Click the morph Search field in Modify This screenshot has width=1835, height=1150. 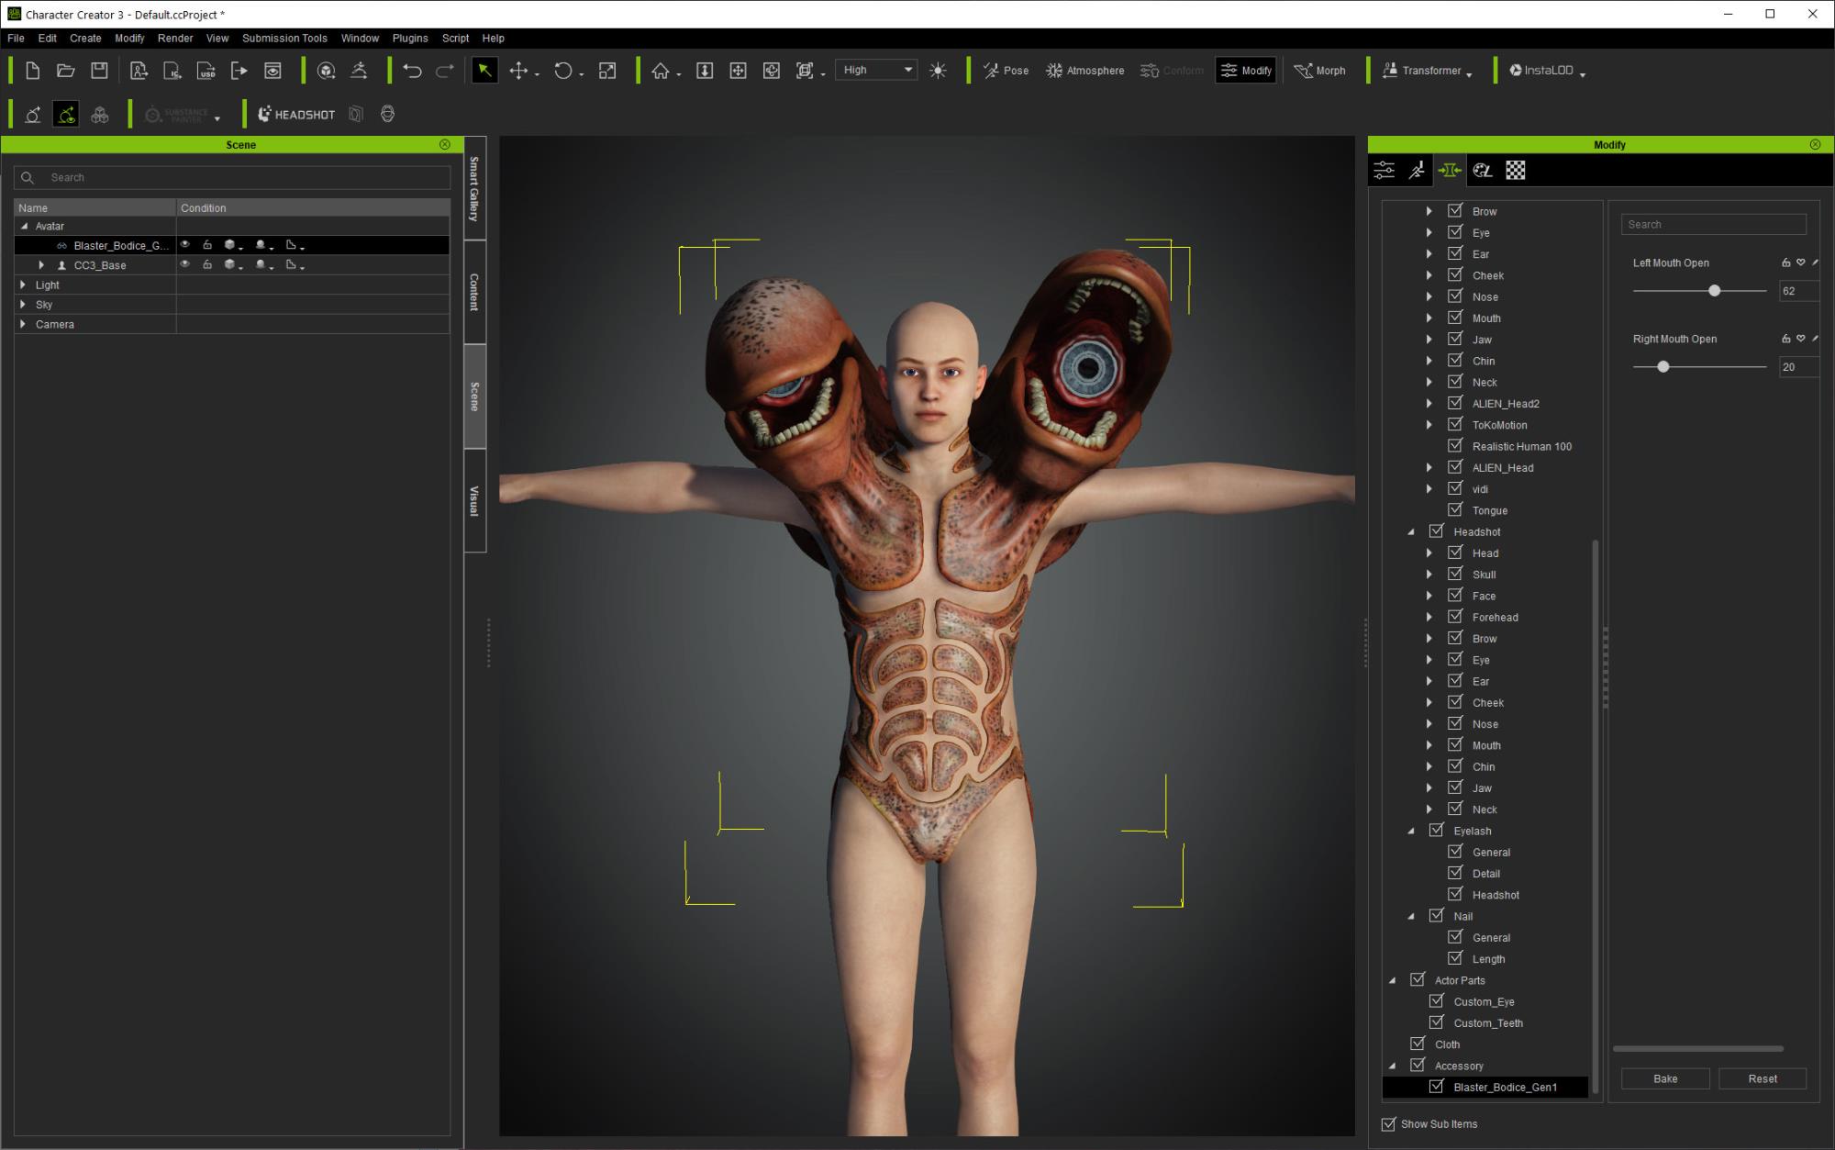click(x=1714, y=224)
